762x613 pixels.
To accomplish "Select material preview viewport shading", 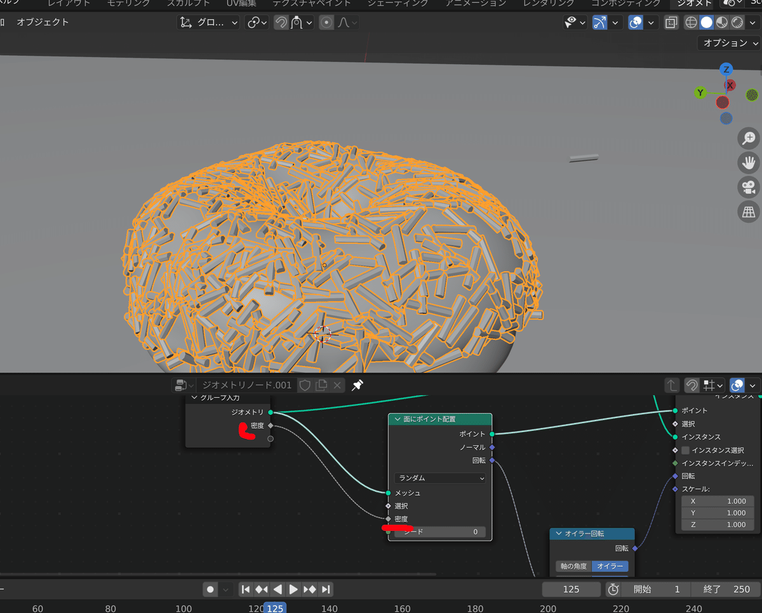I will (x=722, y=22).
